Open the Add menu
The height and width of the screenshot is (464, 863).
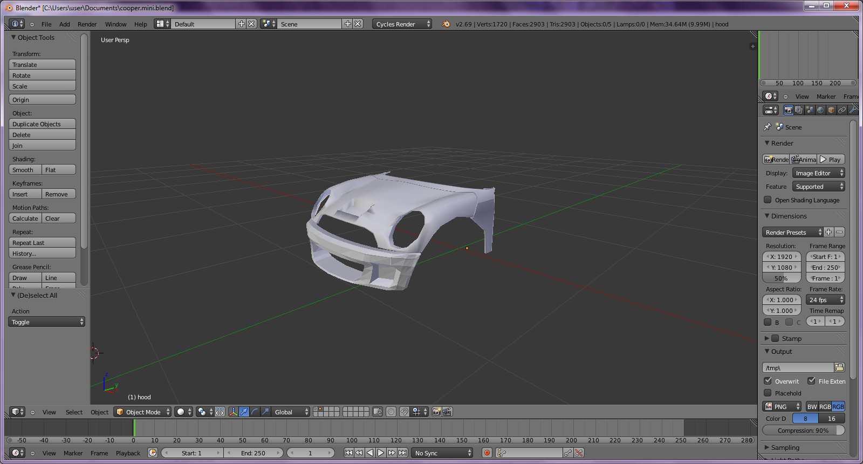65,24
